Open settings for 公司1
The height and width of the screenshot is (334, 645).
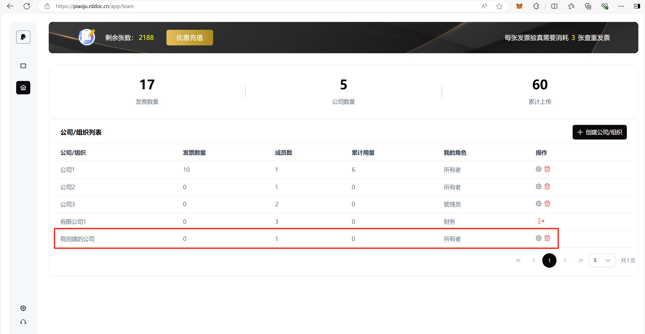click(x=539, y=169)
